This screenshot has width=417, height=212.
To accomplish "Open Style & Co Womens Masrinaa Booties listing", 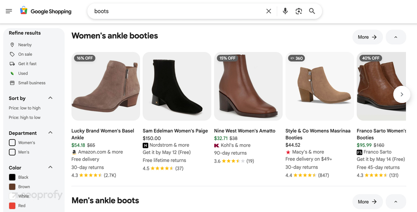I will 318,134.
